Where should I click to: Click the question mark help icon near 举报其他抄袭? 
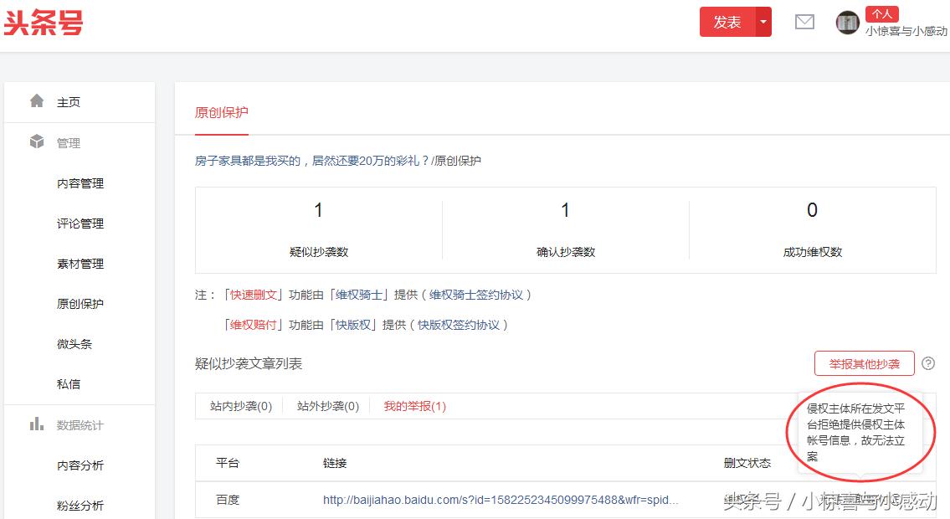928,363
